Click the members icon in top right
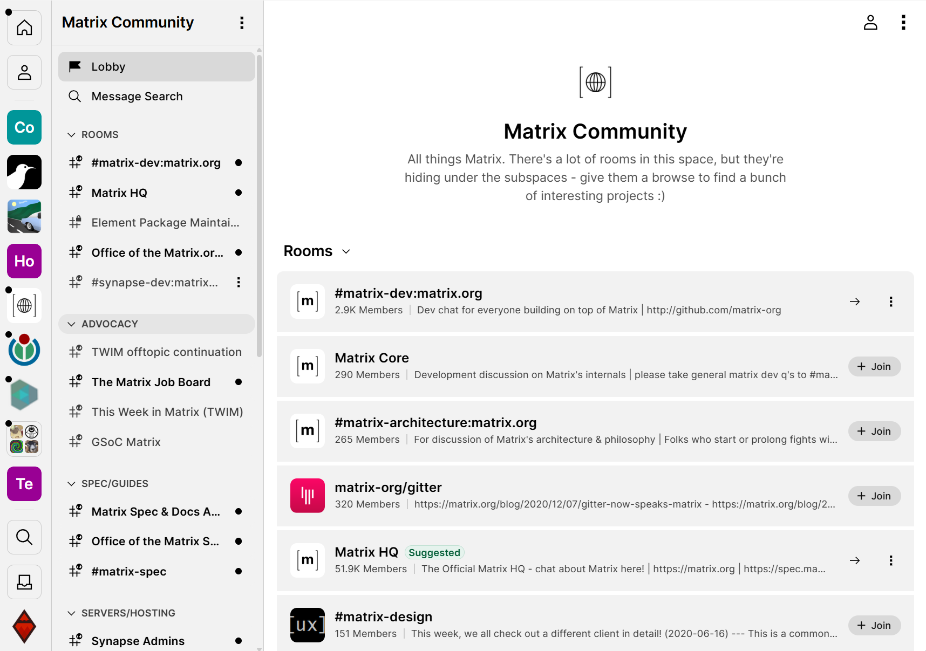 point(870,22)
